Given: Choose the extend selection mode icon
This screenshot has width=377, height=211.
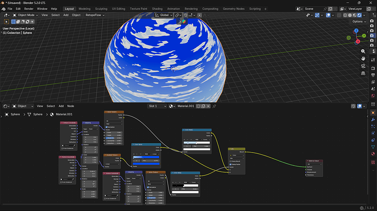Looking at the screenshot, I should (x=18, y=22).
